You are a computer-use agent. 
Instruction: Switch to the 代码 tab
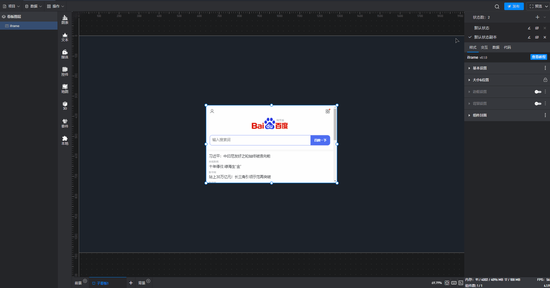tap(507, 47)
